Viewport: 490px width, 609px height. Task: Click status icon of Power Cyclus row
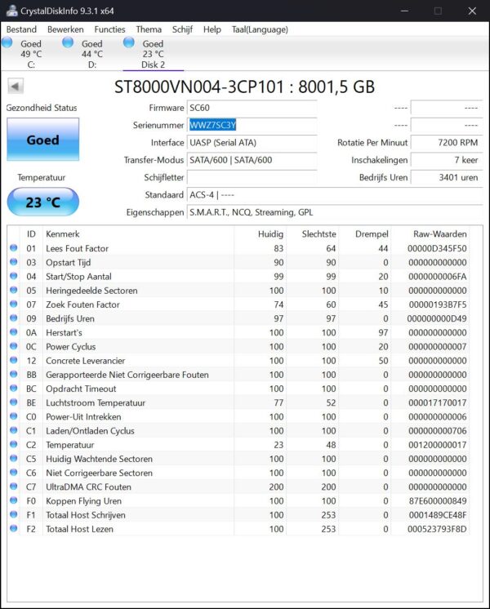(14, 346)
